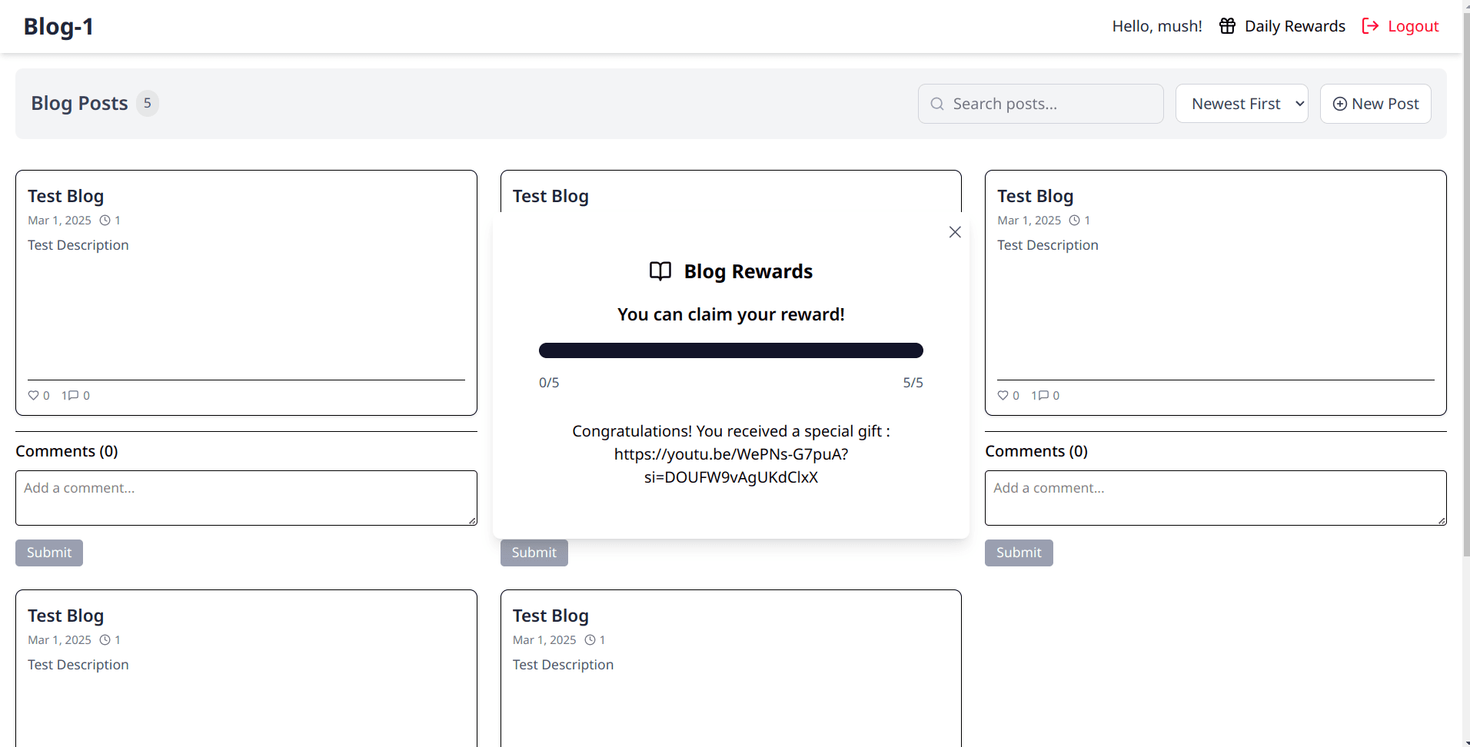Click the red logout arrow icon
This screenshot has width=1470, height=747.
(x=1370, y=26)
